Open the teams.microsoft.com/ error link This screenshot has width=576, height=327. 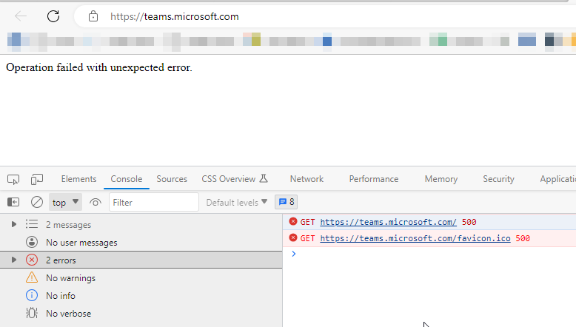[x=388, y=222]
